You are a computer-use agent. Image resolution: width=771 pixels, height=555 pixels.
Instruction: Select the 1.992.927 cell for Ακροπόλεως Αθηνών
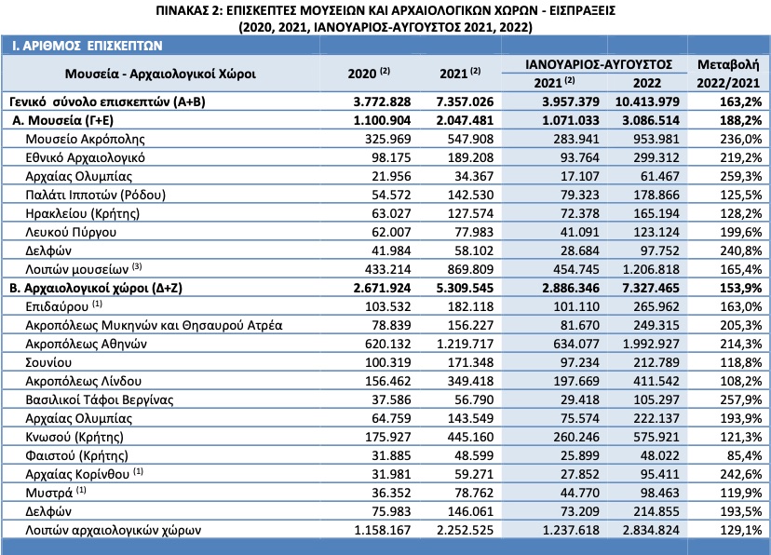pos(651,345)
